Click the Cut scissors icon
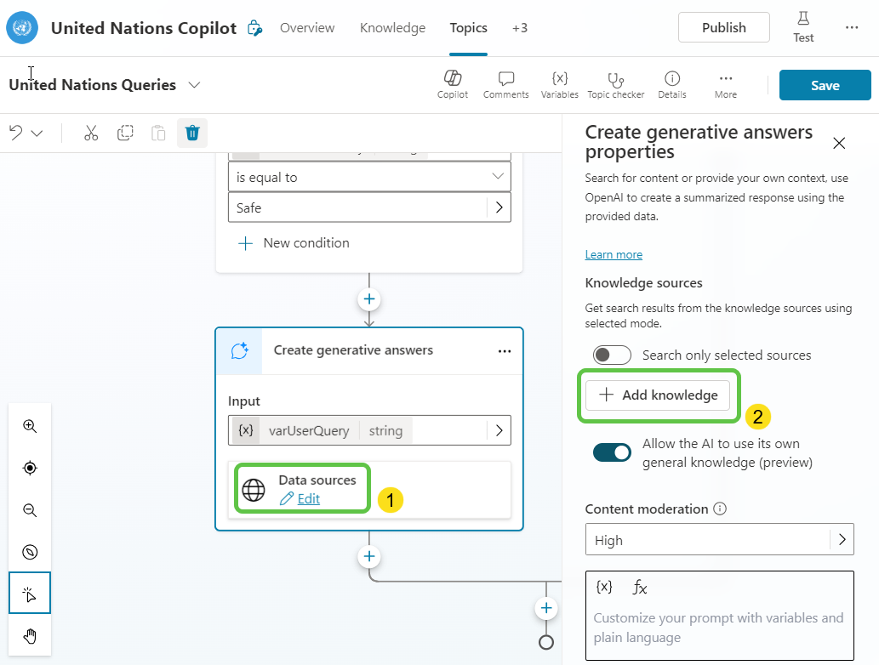Viewport: 879px width, 665px height. (x=91, y=133)
